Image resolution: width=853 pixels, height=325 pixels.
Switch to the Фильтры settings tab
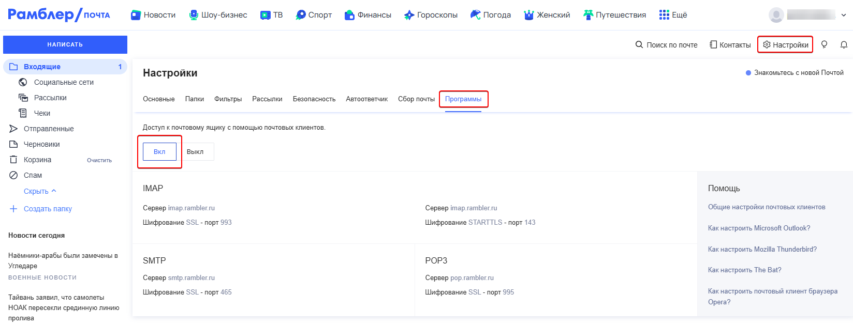point(228,99)
